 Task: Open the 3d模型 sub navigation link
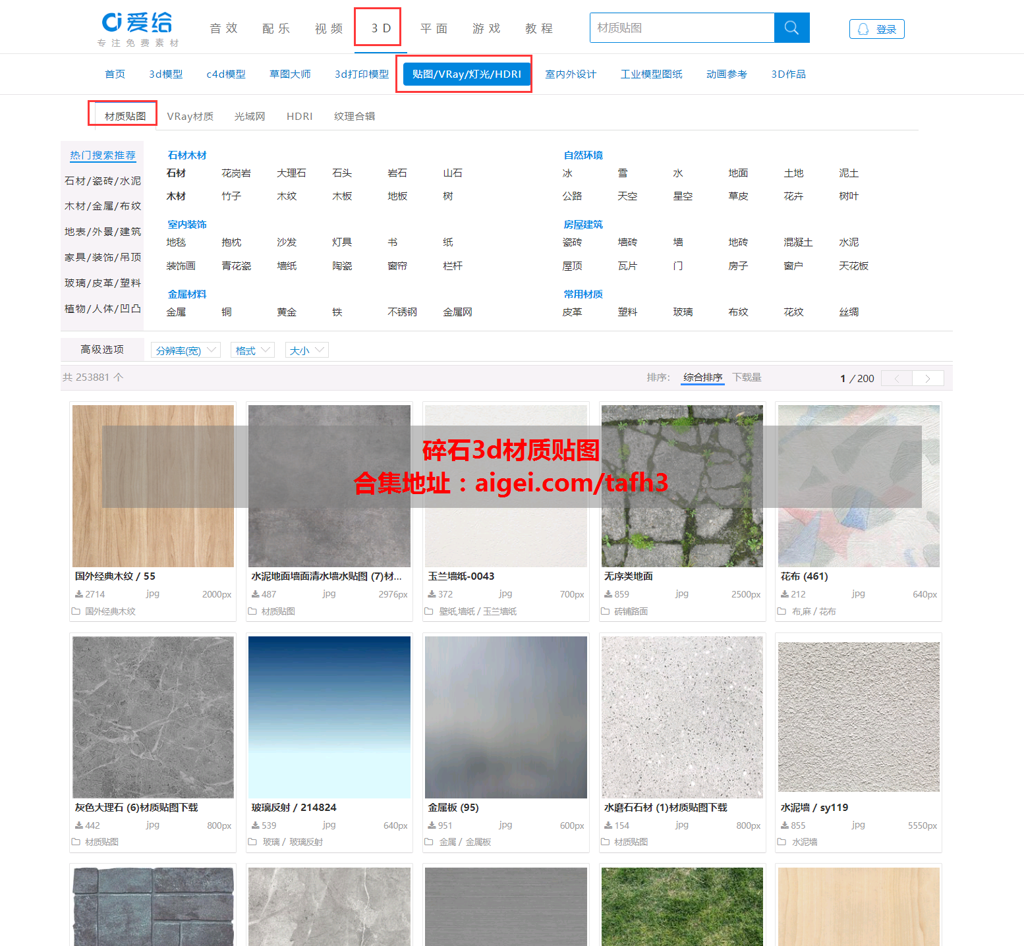pyautogui.click(x=166, y=74)
